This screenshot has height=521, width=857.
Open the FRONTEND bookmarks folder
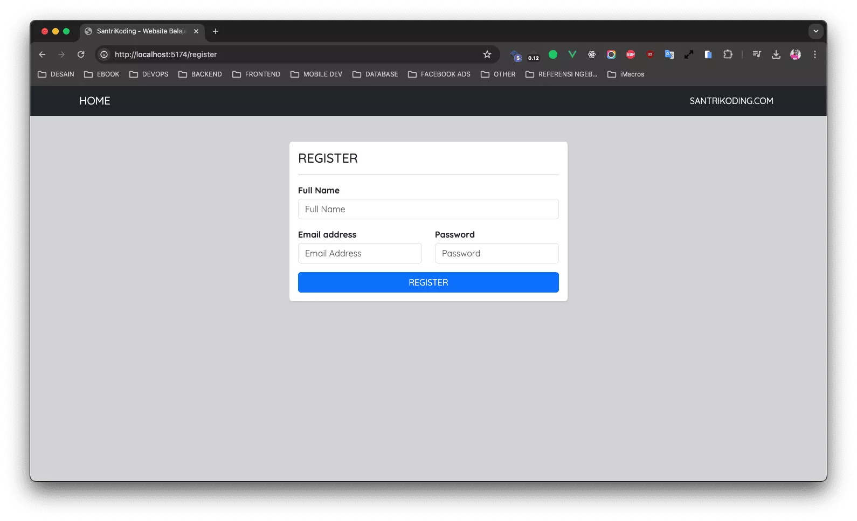(x=256, y=74)
